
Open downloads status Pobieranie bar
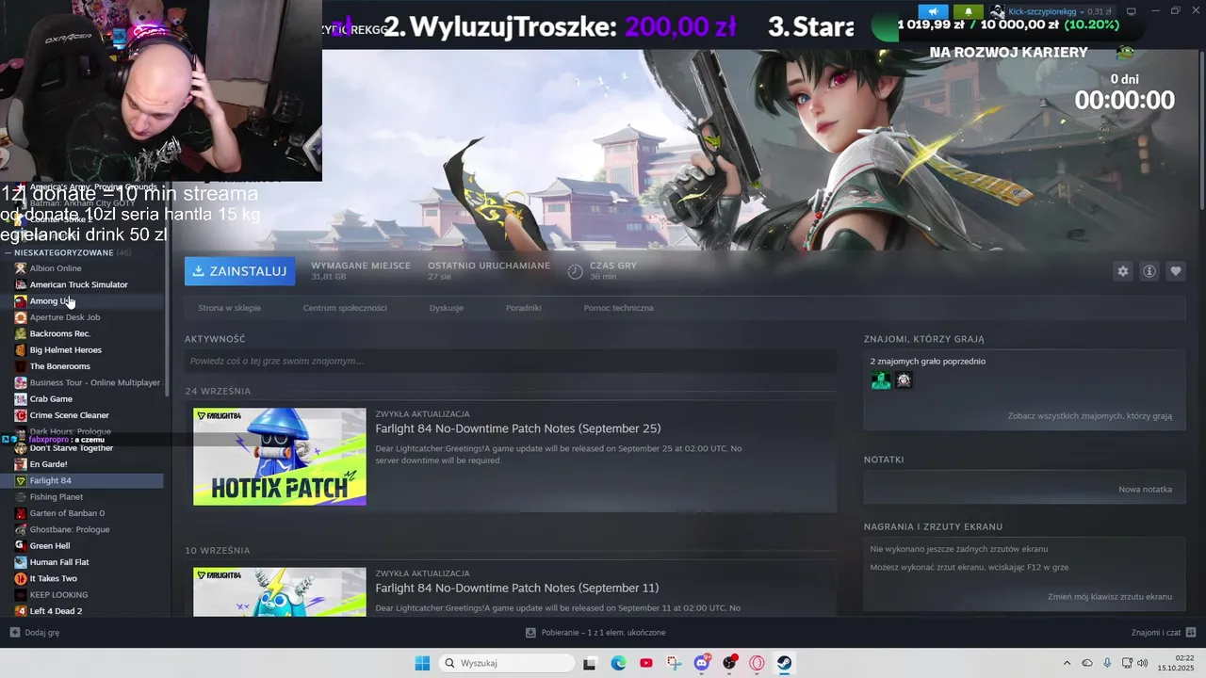click(x=595, y=633)
